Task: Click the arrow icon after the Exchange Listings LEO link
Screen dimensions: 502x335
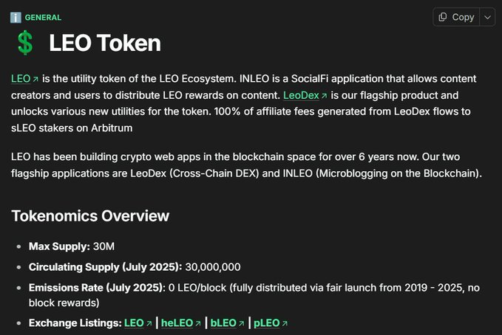Action: click(x=149, y=324)
